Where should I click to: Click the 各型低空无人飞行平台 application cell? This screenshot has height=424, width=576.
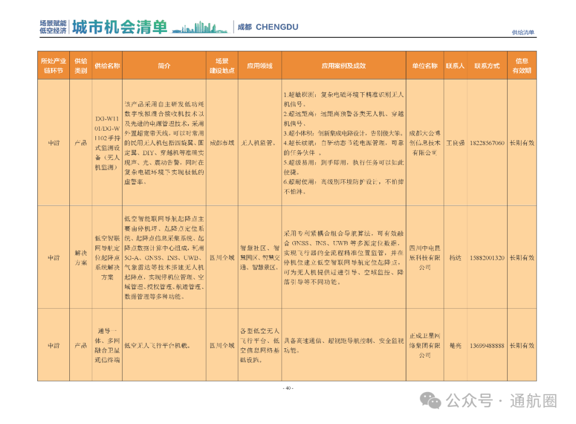(260, 346)
